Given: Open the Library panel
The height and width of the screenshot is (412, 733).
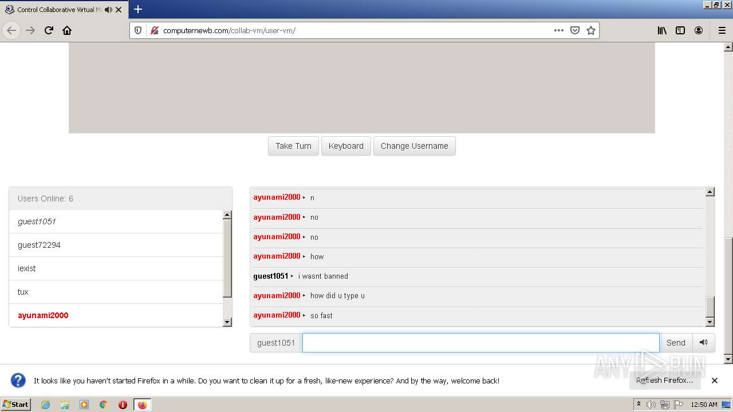Looking at the screenshot, I should 662,30.
